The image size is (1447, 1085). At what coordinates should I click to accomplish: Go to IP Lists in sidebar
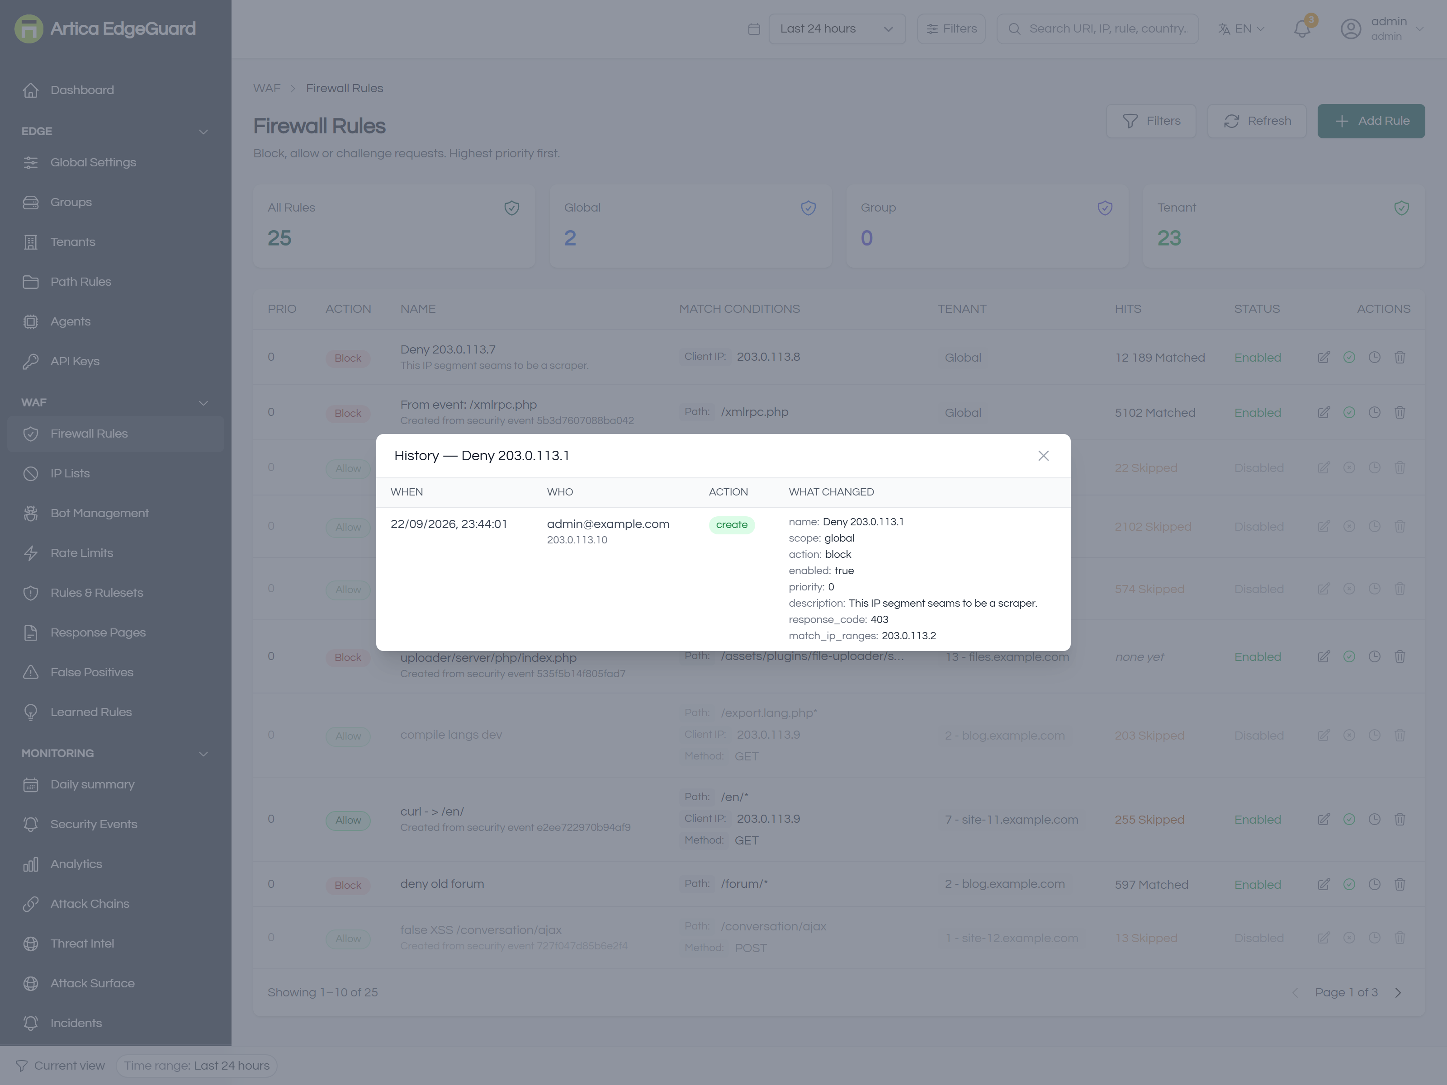coord(116,473)
